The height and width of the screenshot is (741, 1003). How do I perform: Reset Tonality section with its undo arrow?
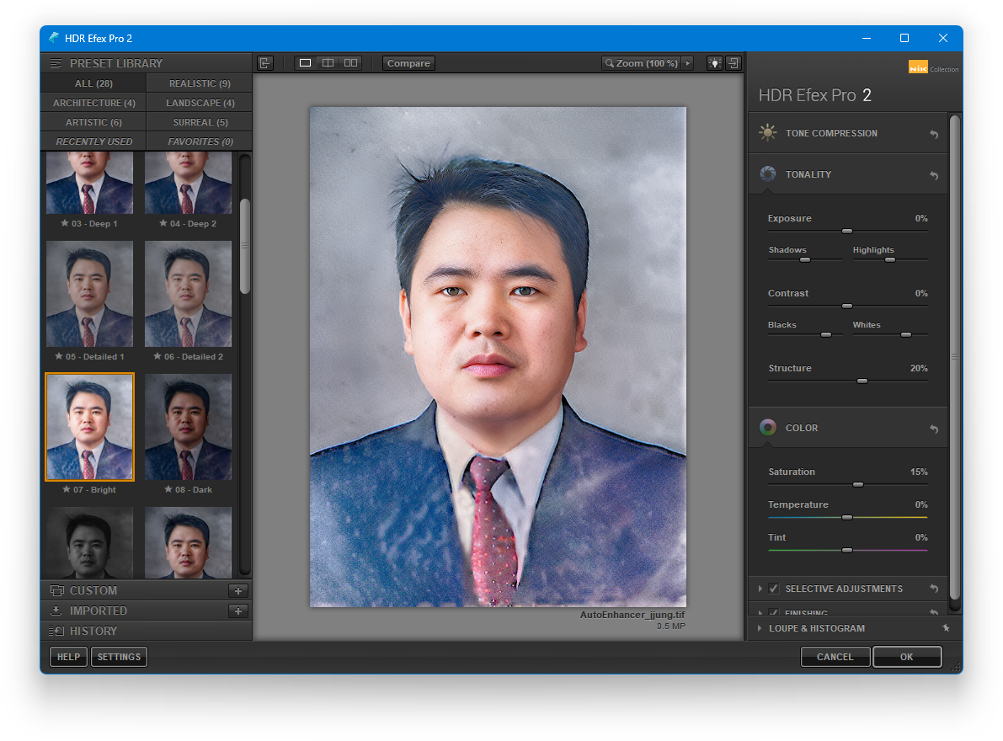934,175
